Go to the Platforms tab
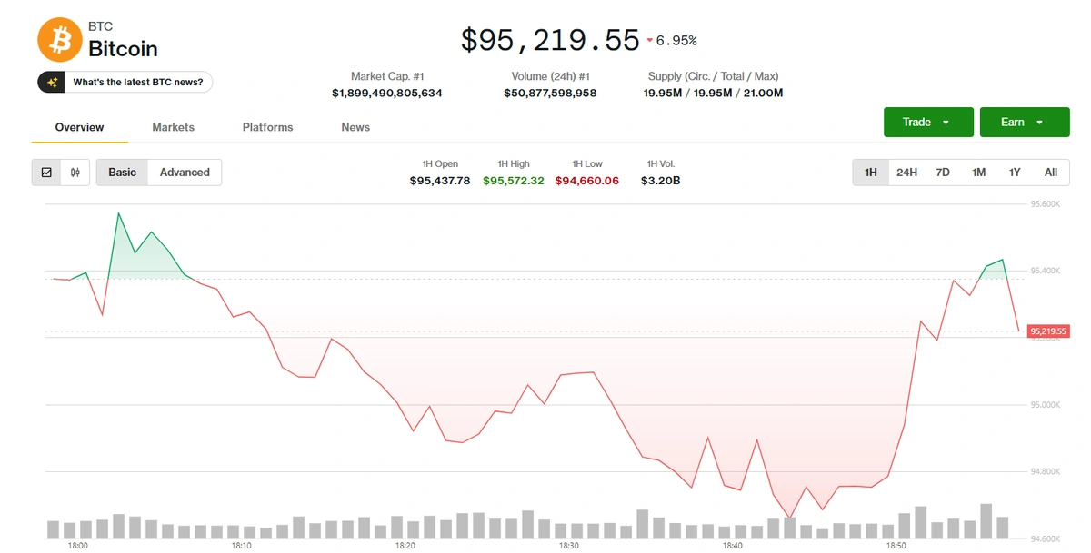Image resolution: width=1091 pixels, height=553 pixels. [267, 128]
